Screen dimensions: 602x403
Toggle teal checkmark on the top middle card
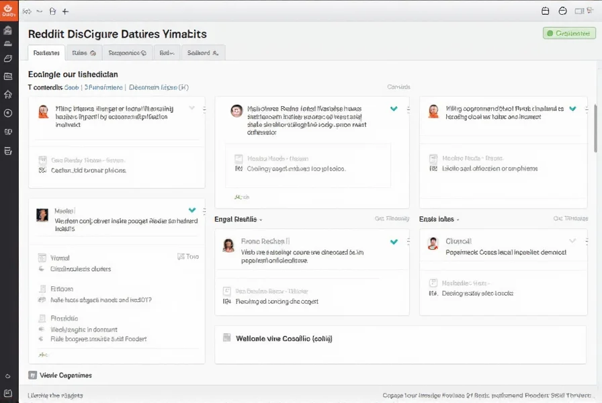[394, 108]
